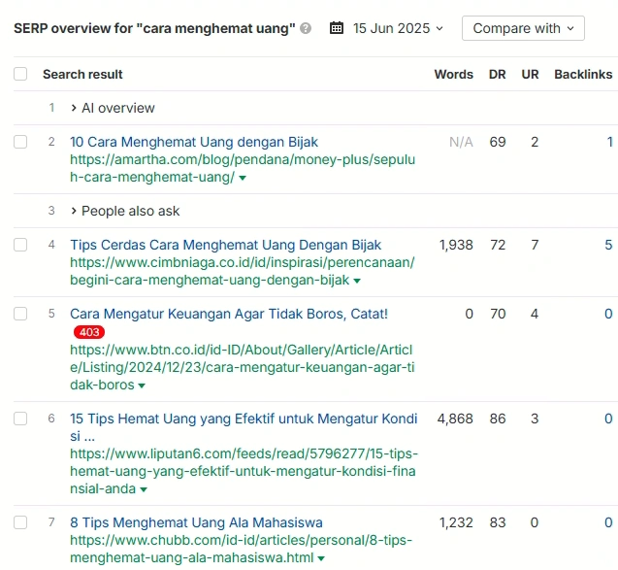Open '15 Tips Hemat Uang yang Efektif' title
This screenshot has height=570, width=618.
(244, 427)
